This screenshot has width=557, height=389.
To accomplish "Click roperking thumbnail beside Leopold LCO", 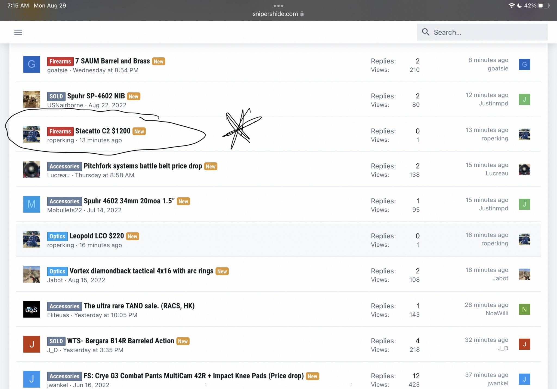I will 32,239.
